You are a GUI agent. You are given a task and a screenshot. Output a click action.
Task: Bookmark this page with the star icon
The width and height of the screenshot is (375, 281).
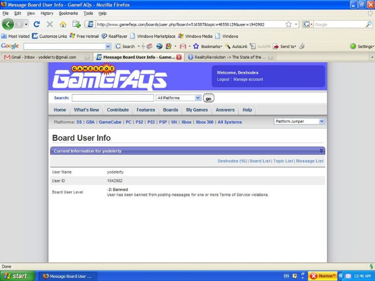pyautogui.click(x=288, y=24)
